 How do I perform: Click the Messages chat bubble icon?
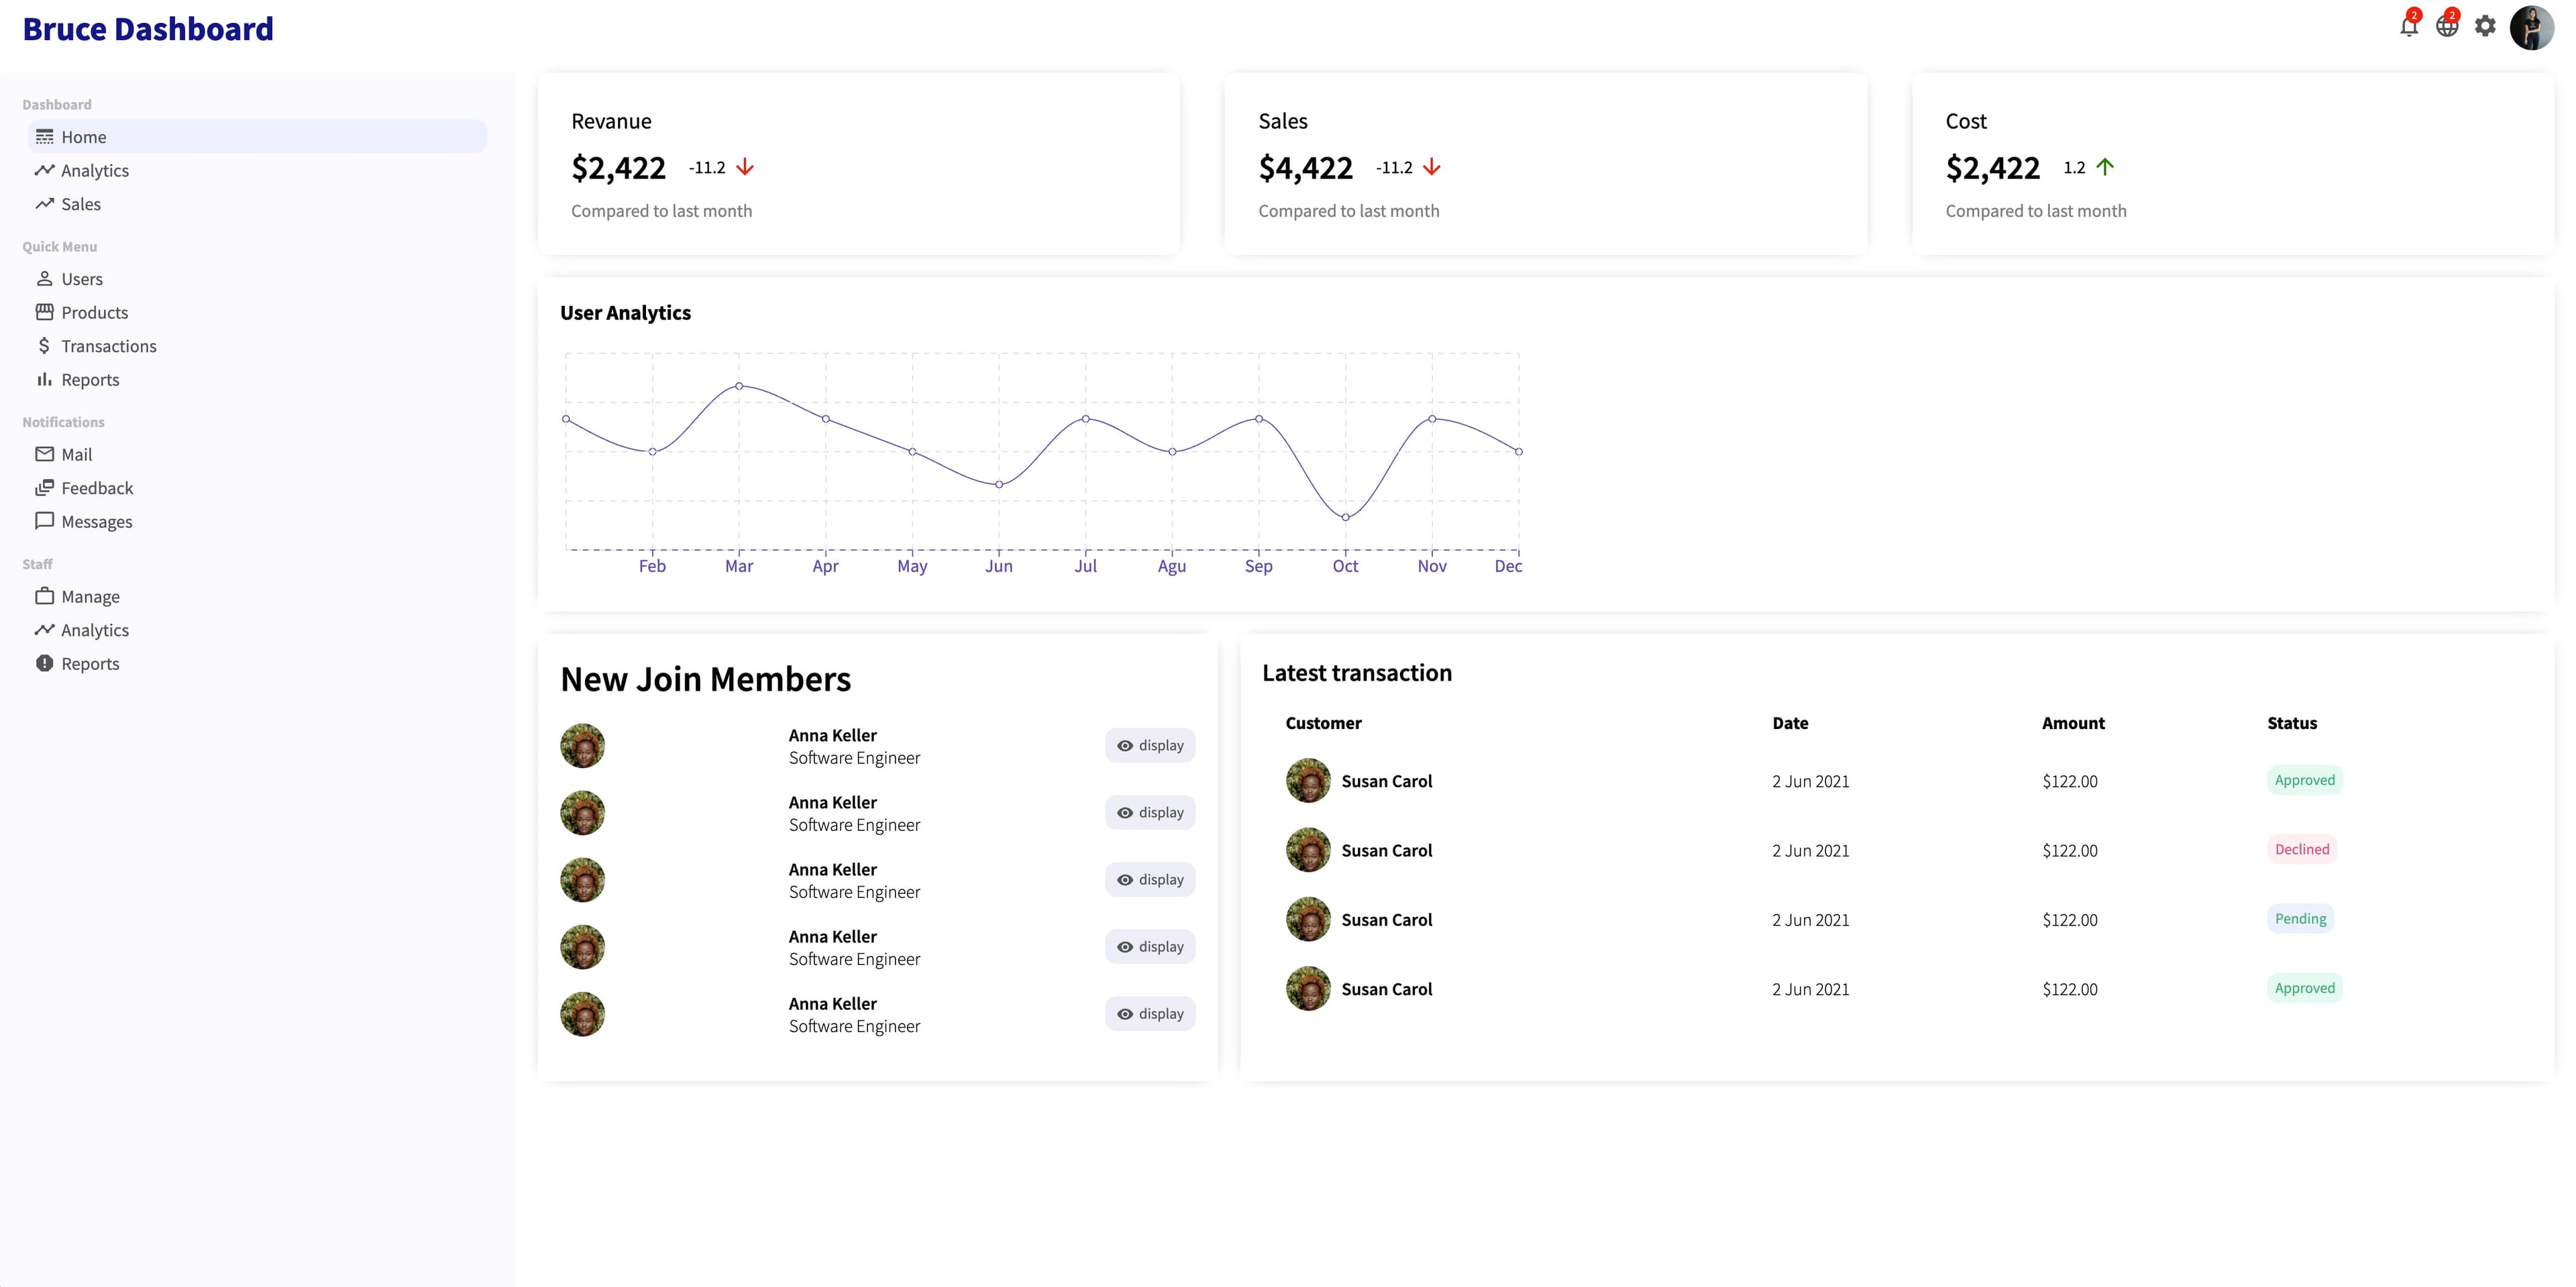44,521
